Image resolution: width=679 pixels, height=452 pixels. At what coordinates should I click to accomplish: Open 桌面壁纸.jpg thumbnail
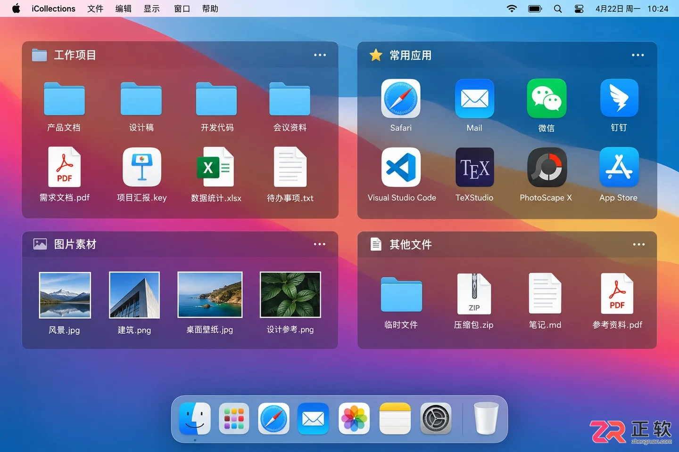click(210, 295)
